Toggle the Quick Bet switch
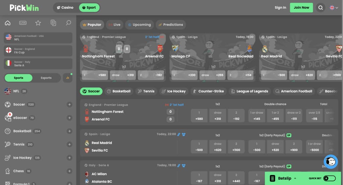Viewport: 343px width, 185px height. 330,178
